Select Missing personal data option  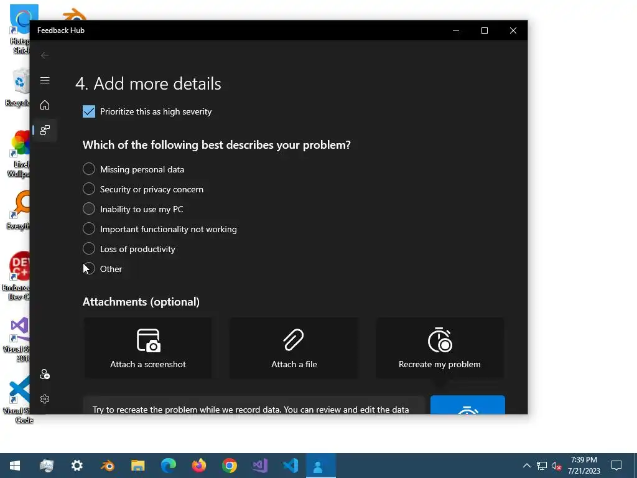(x=133, y=169)
